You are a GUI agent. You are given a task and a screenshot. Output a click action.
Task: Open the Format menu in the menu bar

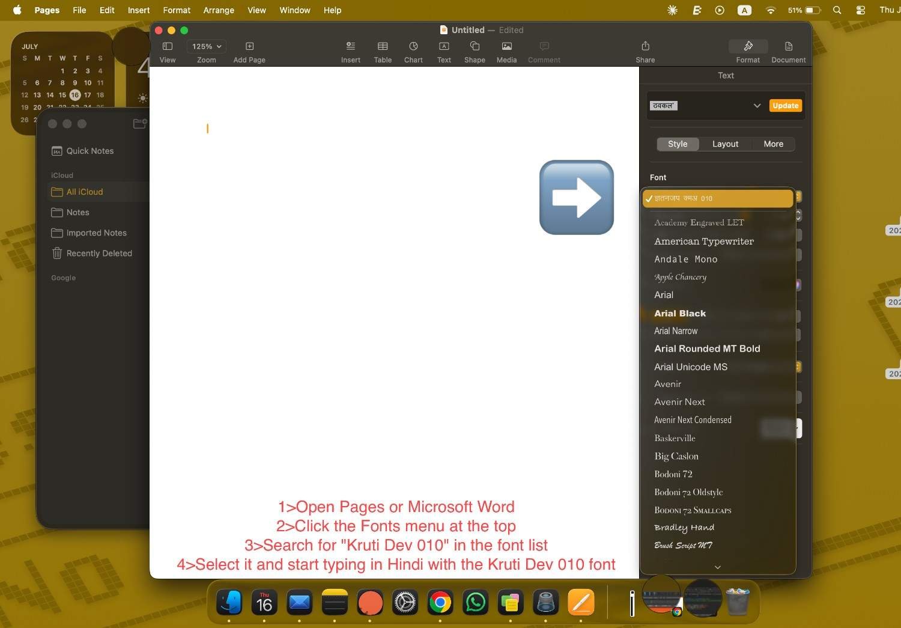[x=177, y=10]
